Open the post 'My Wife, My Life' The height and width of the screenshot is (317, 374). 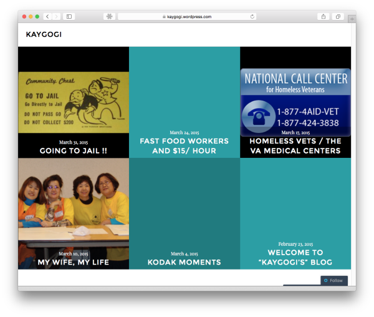pyautogui.click(x=74, y=262)
